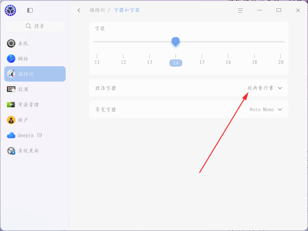The width and height of the screenshot is (308, 231).
Task: Open the 設備 settings section
Action: 35,89
